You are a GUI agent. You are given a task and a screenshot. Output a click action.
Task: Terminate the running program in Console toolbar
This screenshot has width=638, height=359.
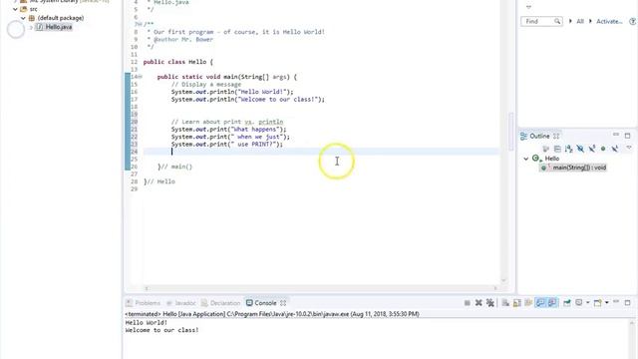468,303
